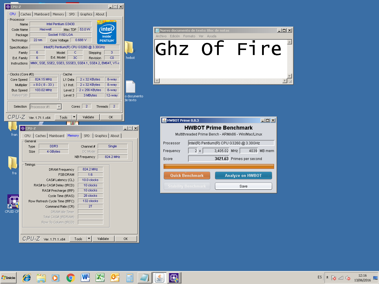Open Internet Explorer from the taskbar
Viewport: 379px width, 284px height.
coord(27,278)
